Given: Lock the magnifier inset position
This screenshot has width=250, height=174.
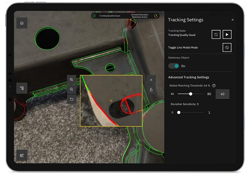Looking at the screenshot, I should [x=151, y=89].
